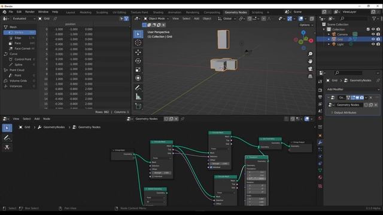Open the Render properties tab
This screenshot has width=383, height=215.
coord(320,90)
